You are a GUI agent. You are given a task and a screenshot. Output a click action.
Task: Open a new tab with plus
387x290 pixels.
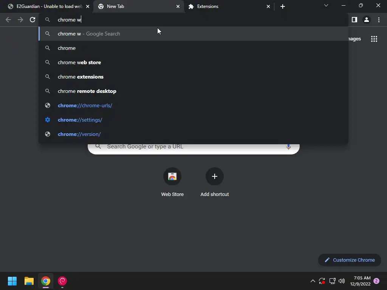[x=283, y=6]
